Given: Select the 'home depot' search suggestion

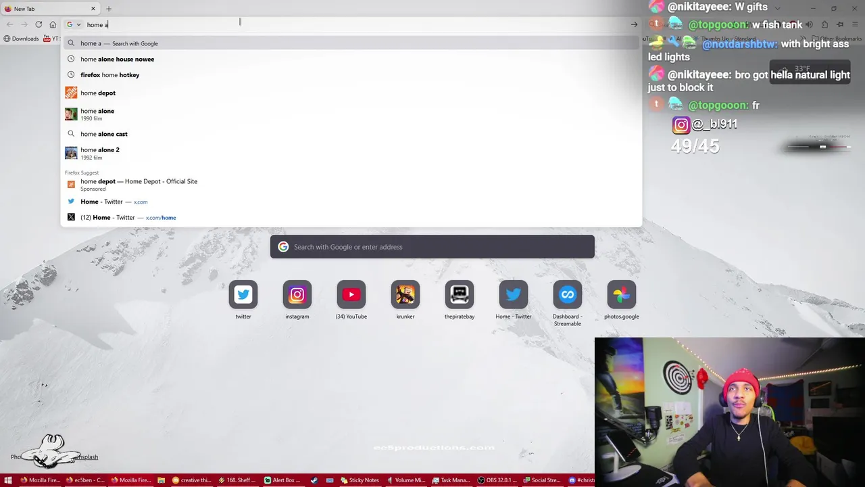Looking at the screenshot, I should point(351,93).
